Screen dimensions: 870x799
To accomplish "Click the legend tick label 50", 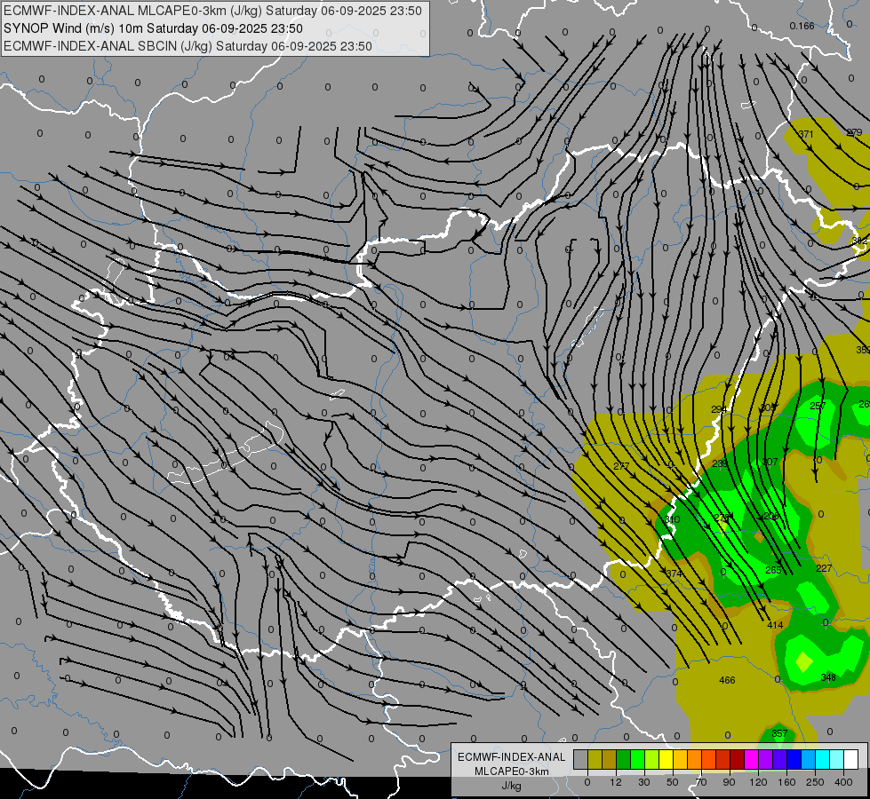I will pos(673,782).
